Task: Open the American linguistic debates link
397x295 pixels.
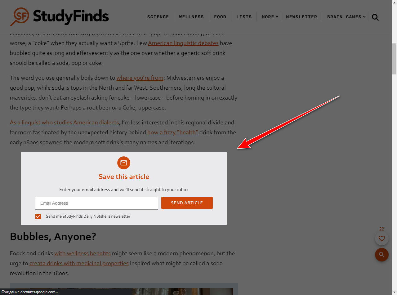Action: click(183, 43)
